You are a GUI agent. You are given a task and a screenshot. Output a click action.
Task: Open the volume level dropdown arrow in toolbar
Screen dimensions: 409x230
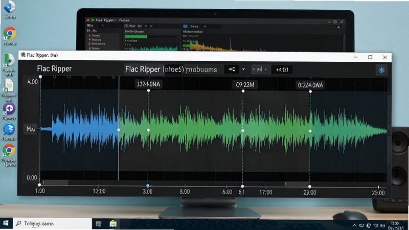243,70
